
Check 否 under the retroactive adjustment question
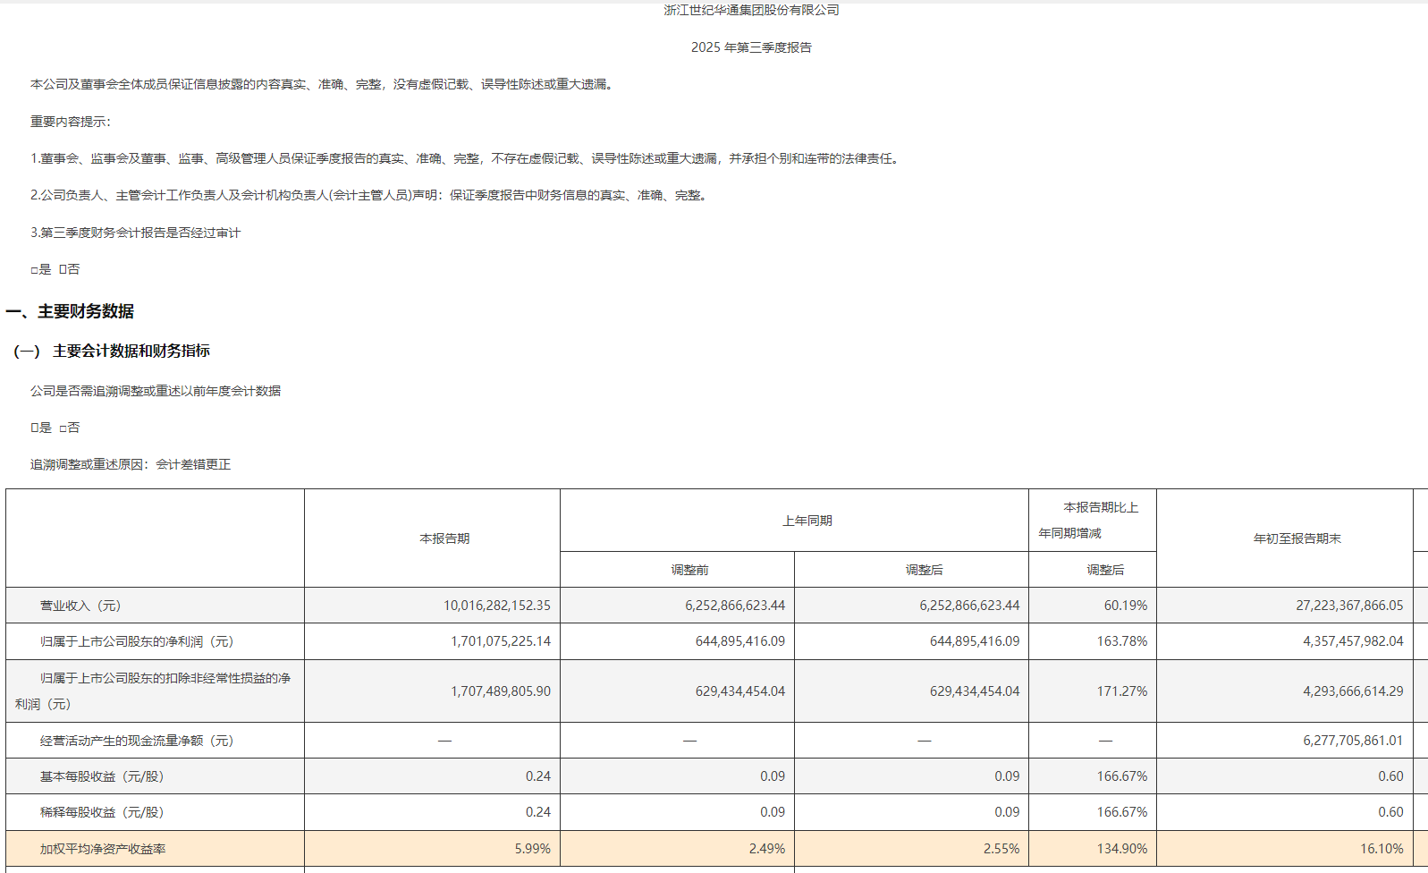click(x=63, y=428)
